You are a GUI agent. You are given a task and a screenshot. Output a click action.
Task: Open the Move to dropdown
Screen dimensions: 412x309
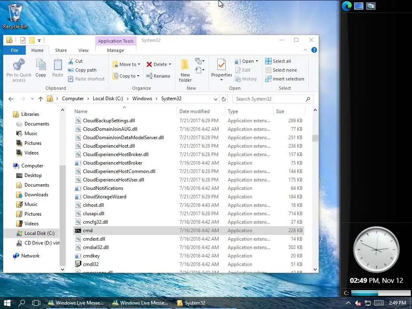126,64
